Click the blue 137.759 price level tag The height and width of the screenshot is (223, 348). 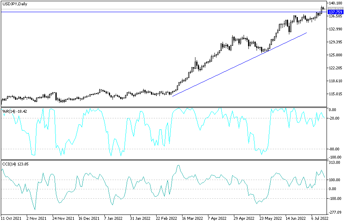(x=335, y=12)
